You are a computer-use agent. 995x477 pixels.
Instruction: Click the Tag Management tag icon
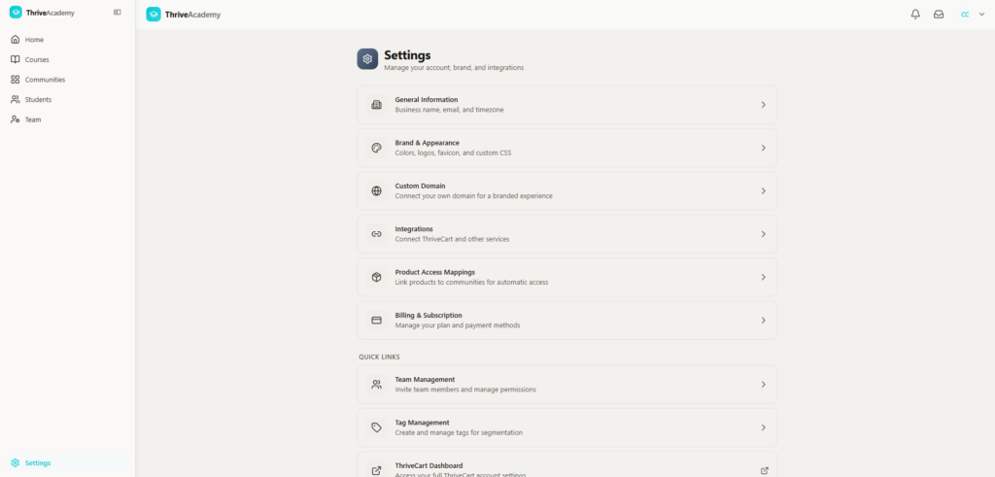(x=376, y=427)
